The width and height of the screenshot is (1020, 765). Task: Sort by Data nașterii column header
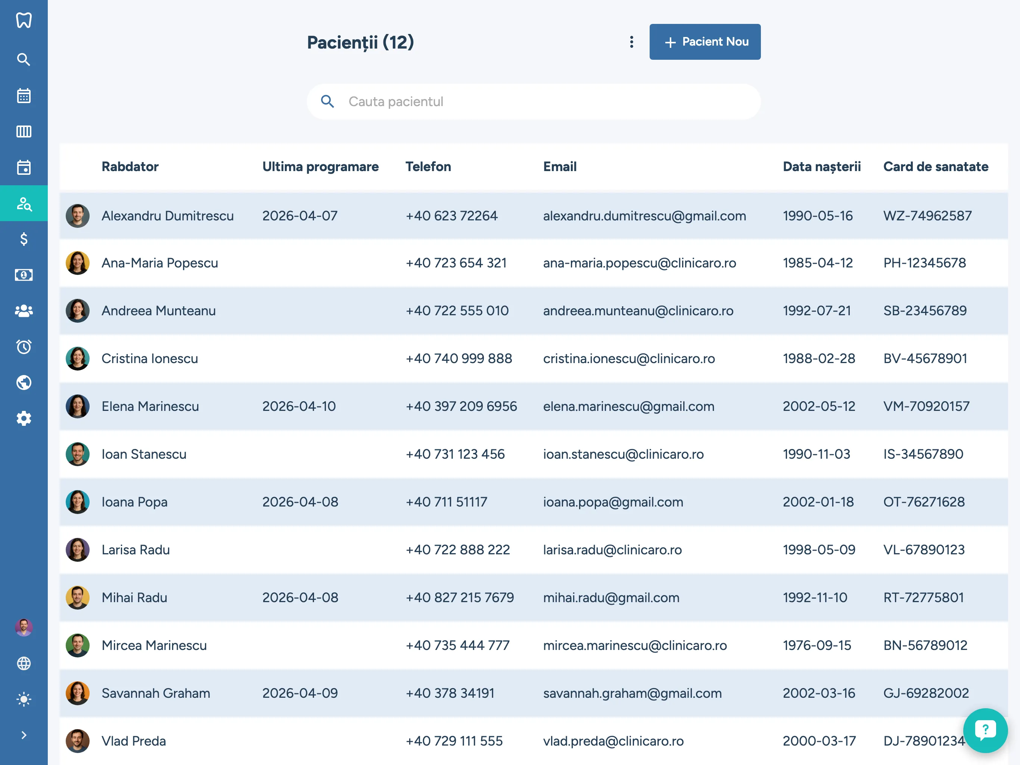click(x=821, y=167)
